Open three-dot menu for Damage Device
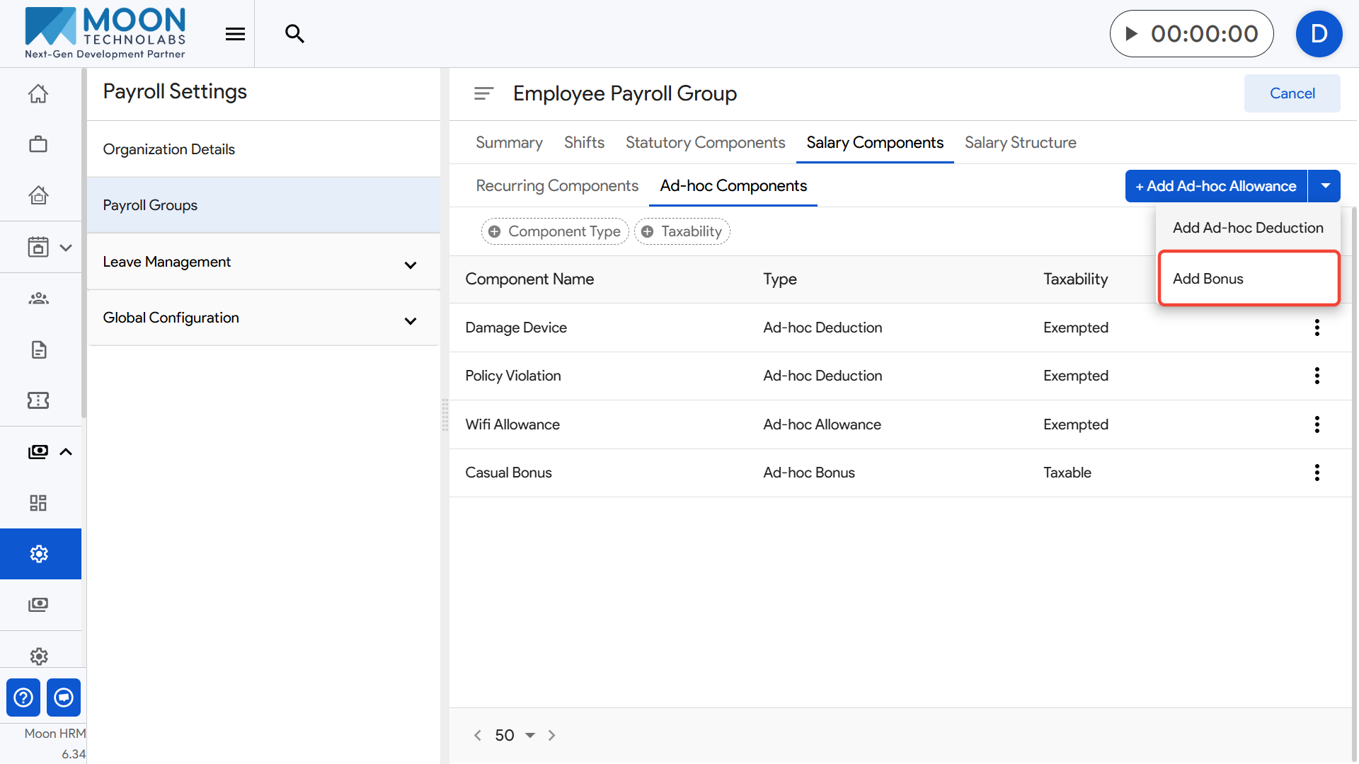The width and height of the screenshot is (1359, 764). (1317, 328)
